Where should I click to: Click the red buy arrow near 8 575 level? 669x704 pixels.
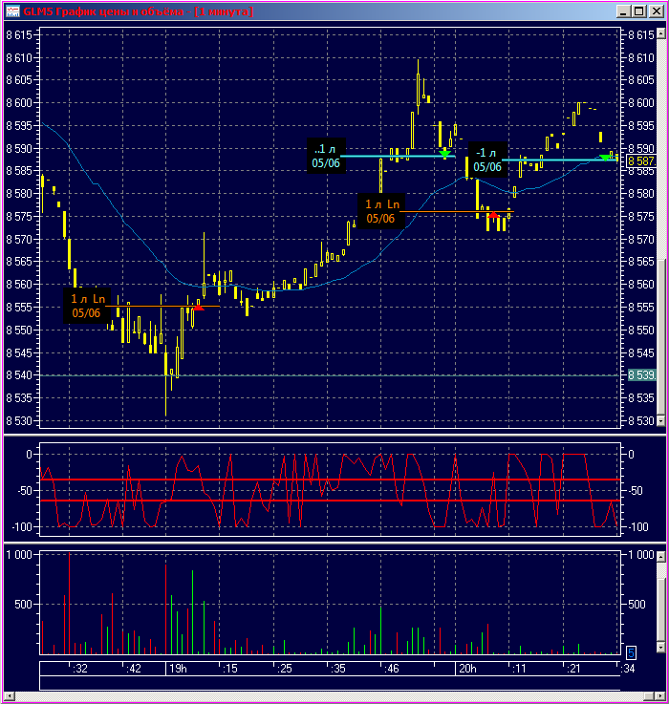494,215
